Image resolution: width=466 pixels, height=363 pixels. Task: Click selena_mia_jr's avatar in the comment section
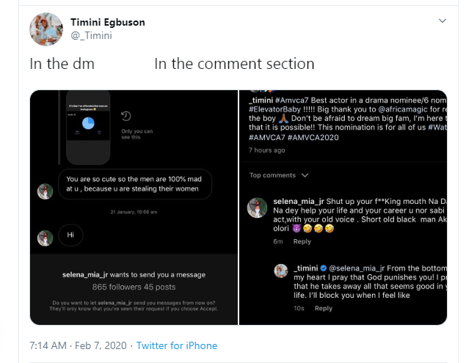point(256,207)
